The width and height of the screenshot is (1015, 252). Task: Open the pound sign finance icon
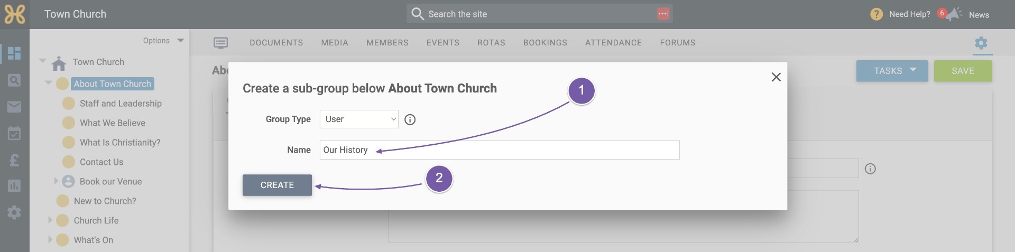click(x=14, y=160)
